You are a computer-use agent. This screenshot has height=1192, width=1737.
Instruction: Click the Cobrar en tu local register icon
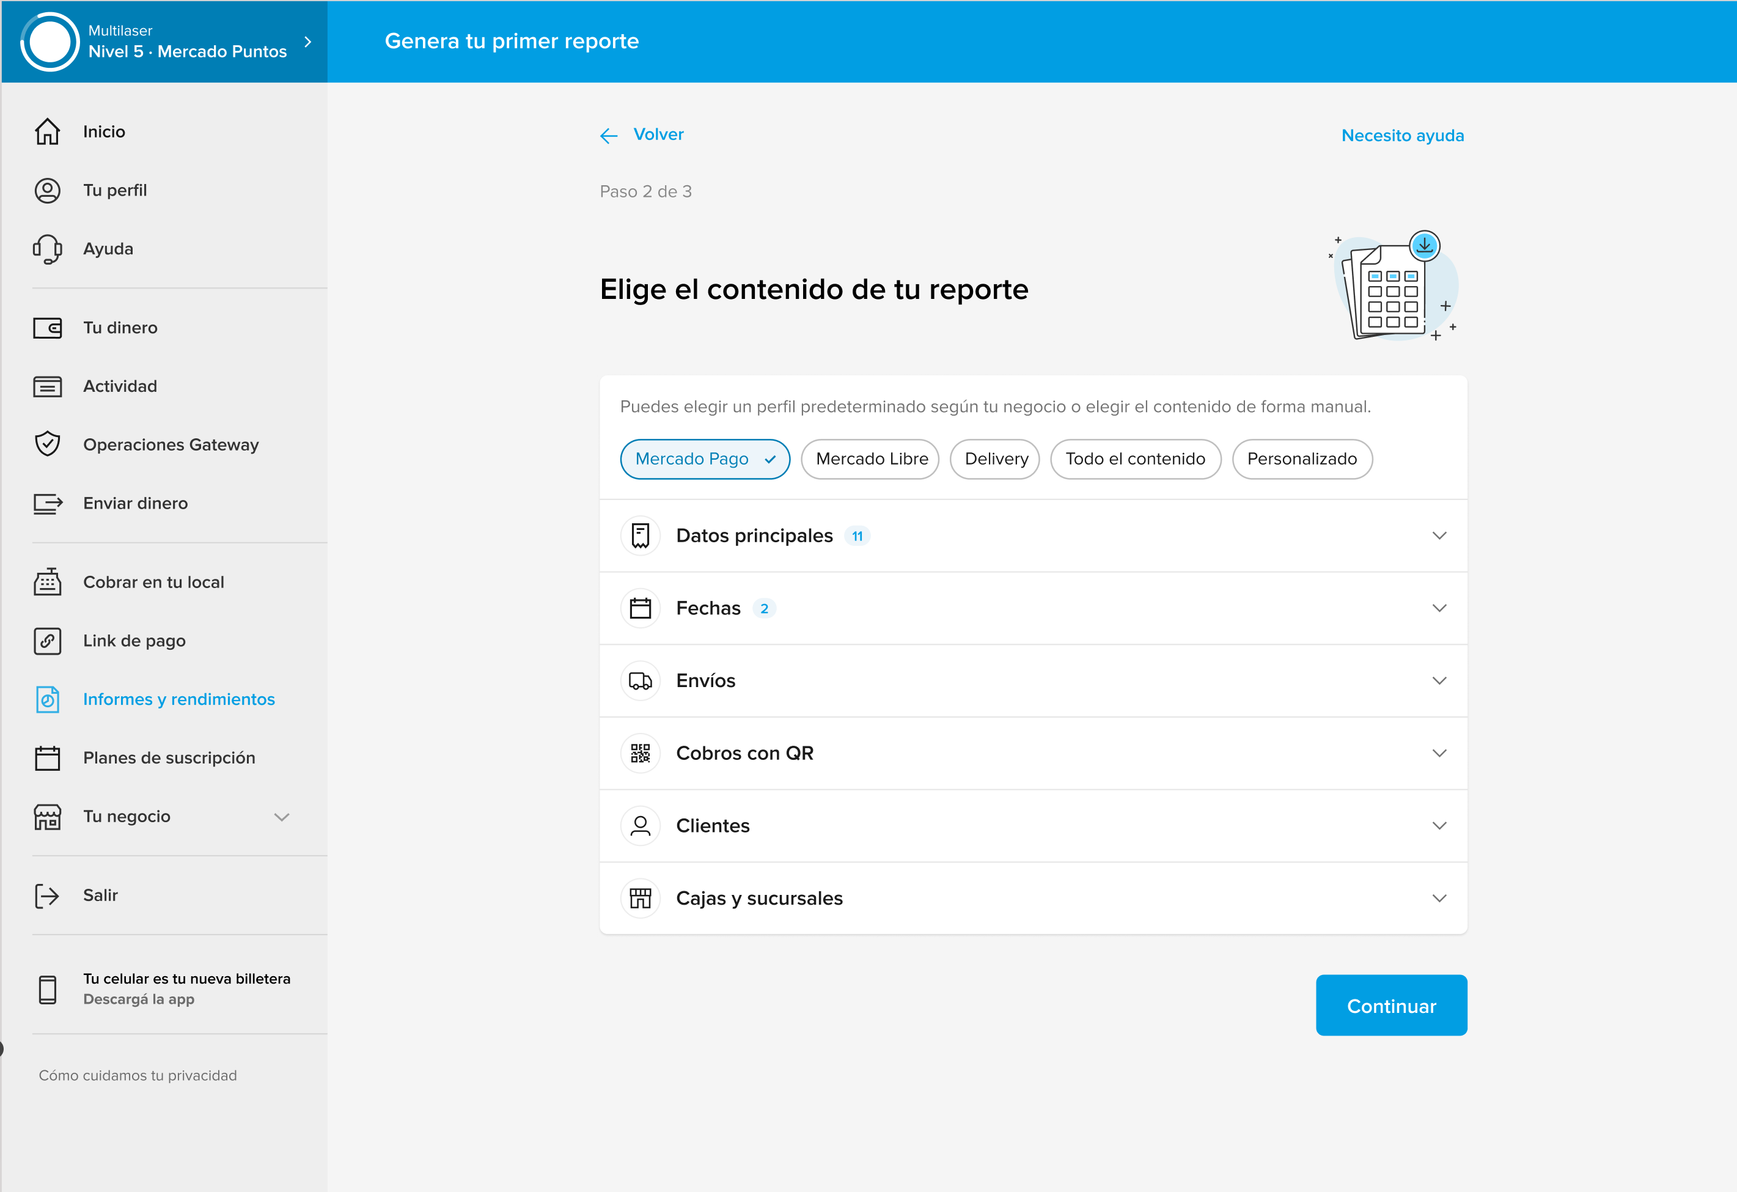[47, 582]
